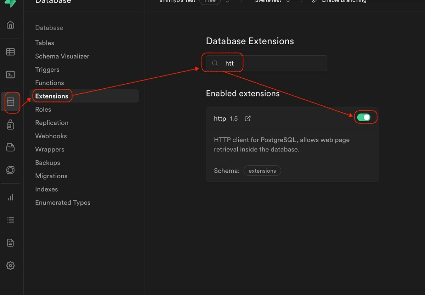Open the Home icon in sidebar

pyautogui.click(x=11, y=25)
